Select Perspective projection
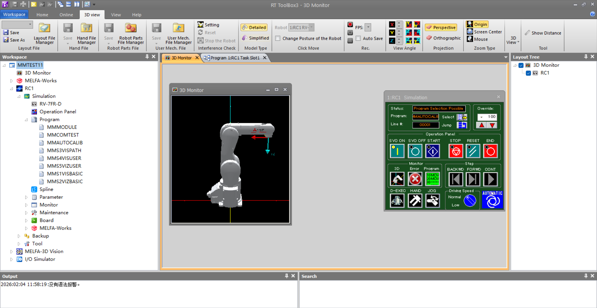 [x=441, y=27]
